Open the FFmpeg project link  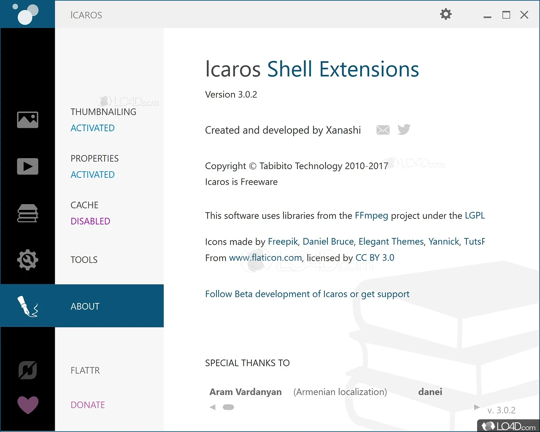(x=371, y=216)
